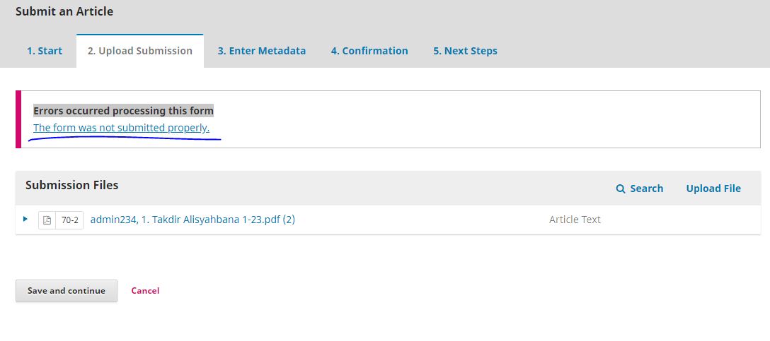
Task: Click the Errors occurred processing this form text
Action: coord(123,111)
